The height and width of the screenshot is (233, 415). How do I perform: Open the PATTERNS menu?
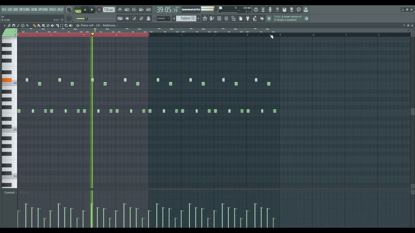pyautogui.click(x=25, y=9)
